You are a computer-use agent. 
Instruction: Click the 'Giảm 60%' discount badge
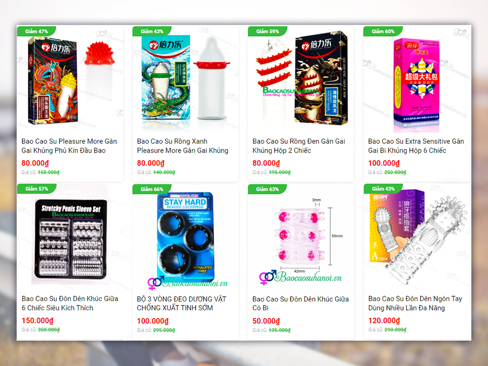tap(383, 31)
